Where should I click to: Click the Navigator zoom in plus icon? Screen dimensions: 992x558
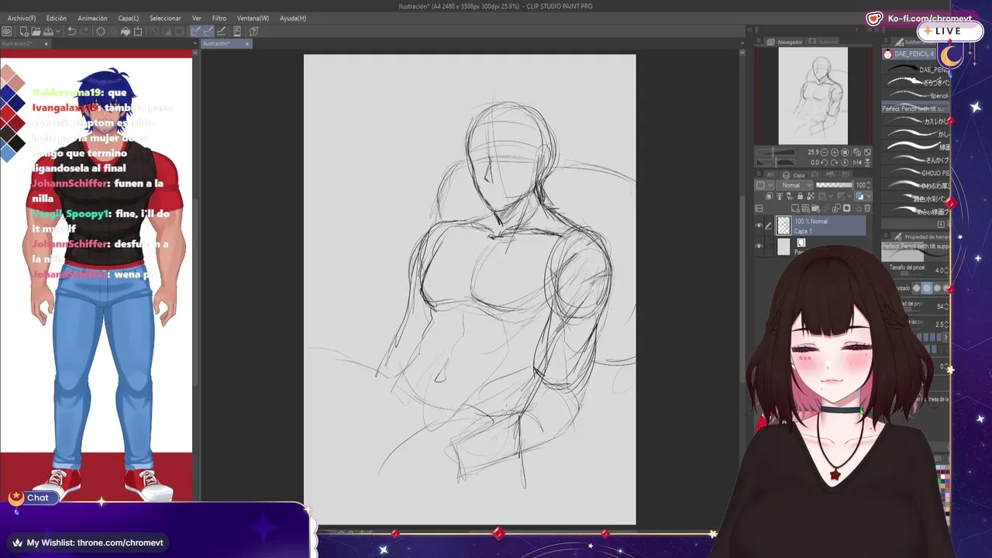[x=834, y=153]
